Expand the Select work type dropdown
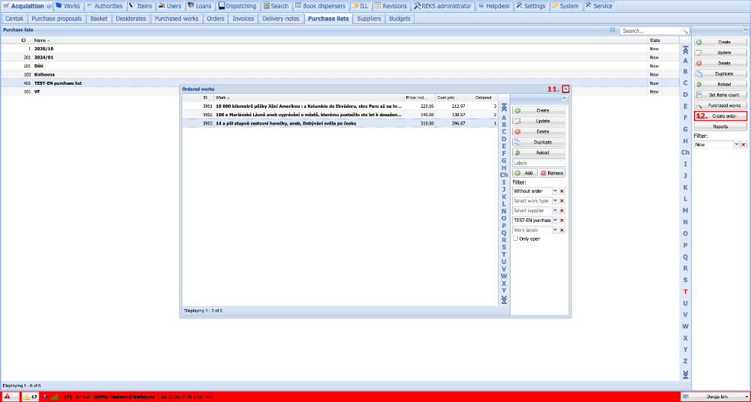This screenshot has height=402, width=751. [x=555, y=200]
